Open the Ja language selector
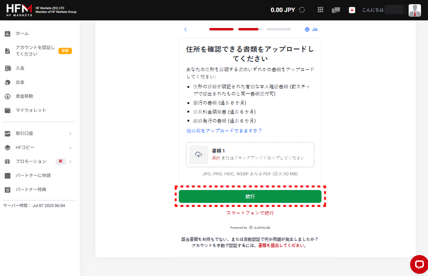 [x=311, y=29]
